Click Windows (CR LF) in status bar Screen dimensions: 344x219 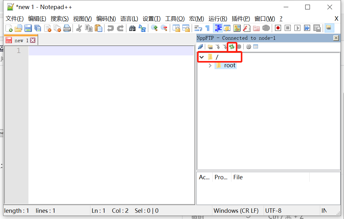tap(236, 211)
